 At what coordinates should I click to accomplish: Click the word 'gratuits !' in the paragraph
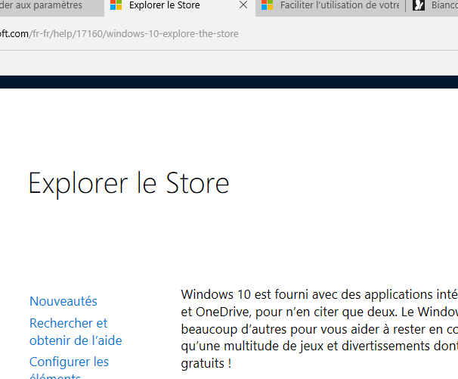coord(206,364)
